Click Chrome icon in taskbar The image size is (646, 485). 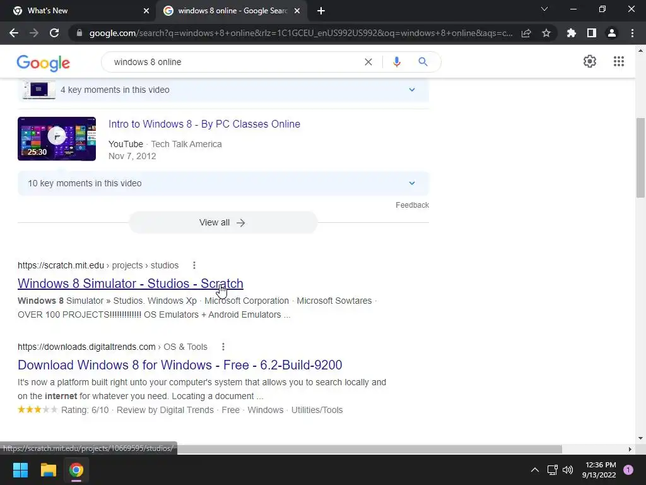coord(76,470)
